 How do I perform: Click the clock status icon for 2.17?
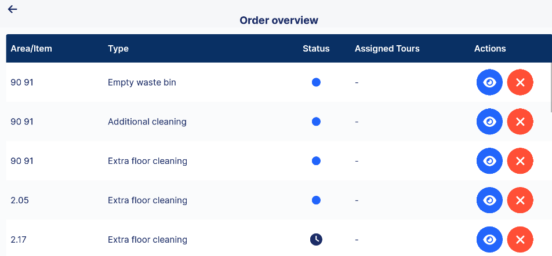(316, 239)
